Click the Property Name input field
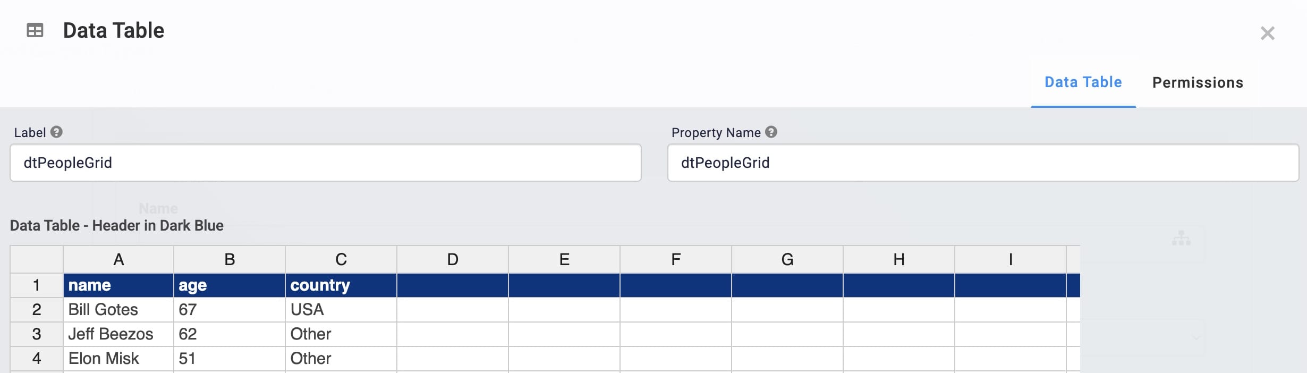The image size is (1307, 373). (x=983, y=163)
